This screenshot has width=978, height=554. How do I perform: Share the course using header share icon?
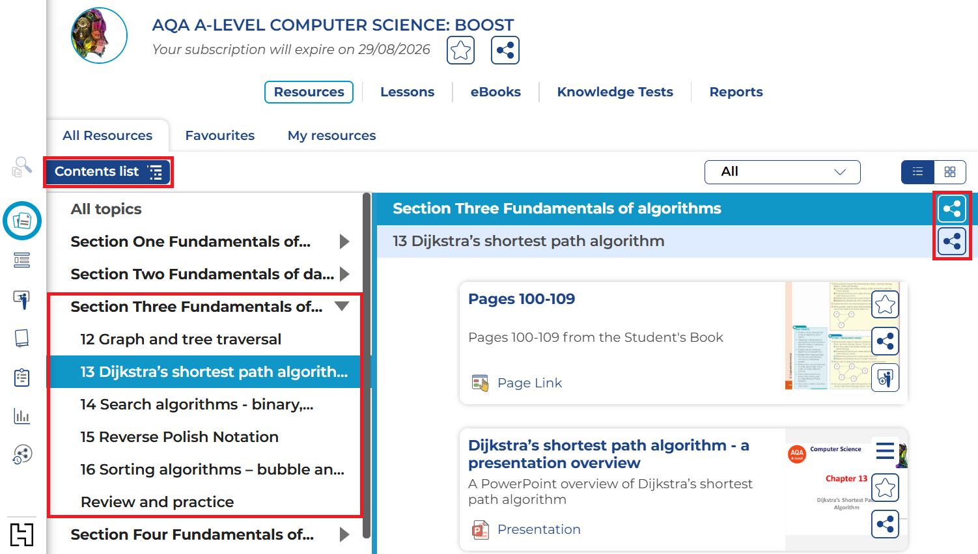coord(505,50)
